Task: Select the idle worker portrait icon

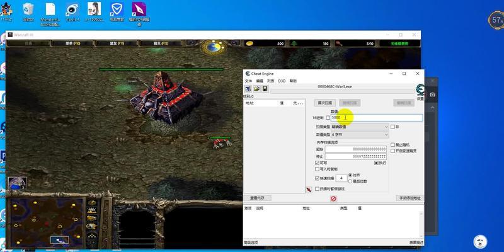Action: coord(17,183)
